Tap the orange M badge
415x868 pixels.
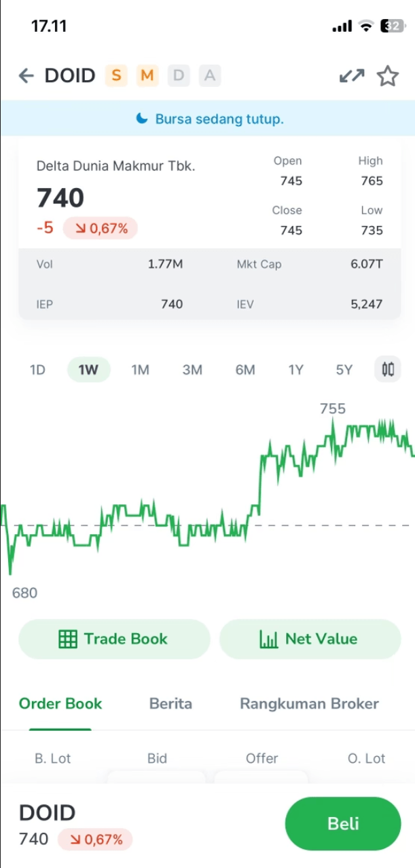point(147,75)
